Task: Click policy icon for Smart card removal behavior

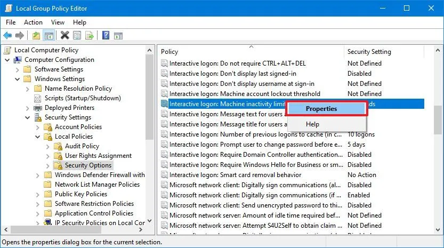Action: click(164, 175)
